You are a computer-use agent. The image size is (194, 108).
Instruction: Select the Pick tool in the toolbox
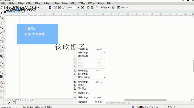coord(2,13)
